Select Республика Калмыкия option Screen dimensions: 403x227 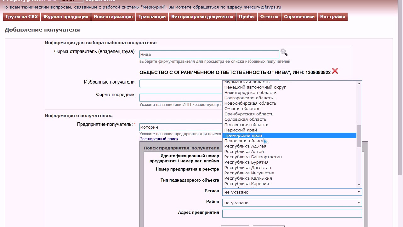(289, 178)
